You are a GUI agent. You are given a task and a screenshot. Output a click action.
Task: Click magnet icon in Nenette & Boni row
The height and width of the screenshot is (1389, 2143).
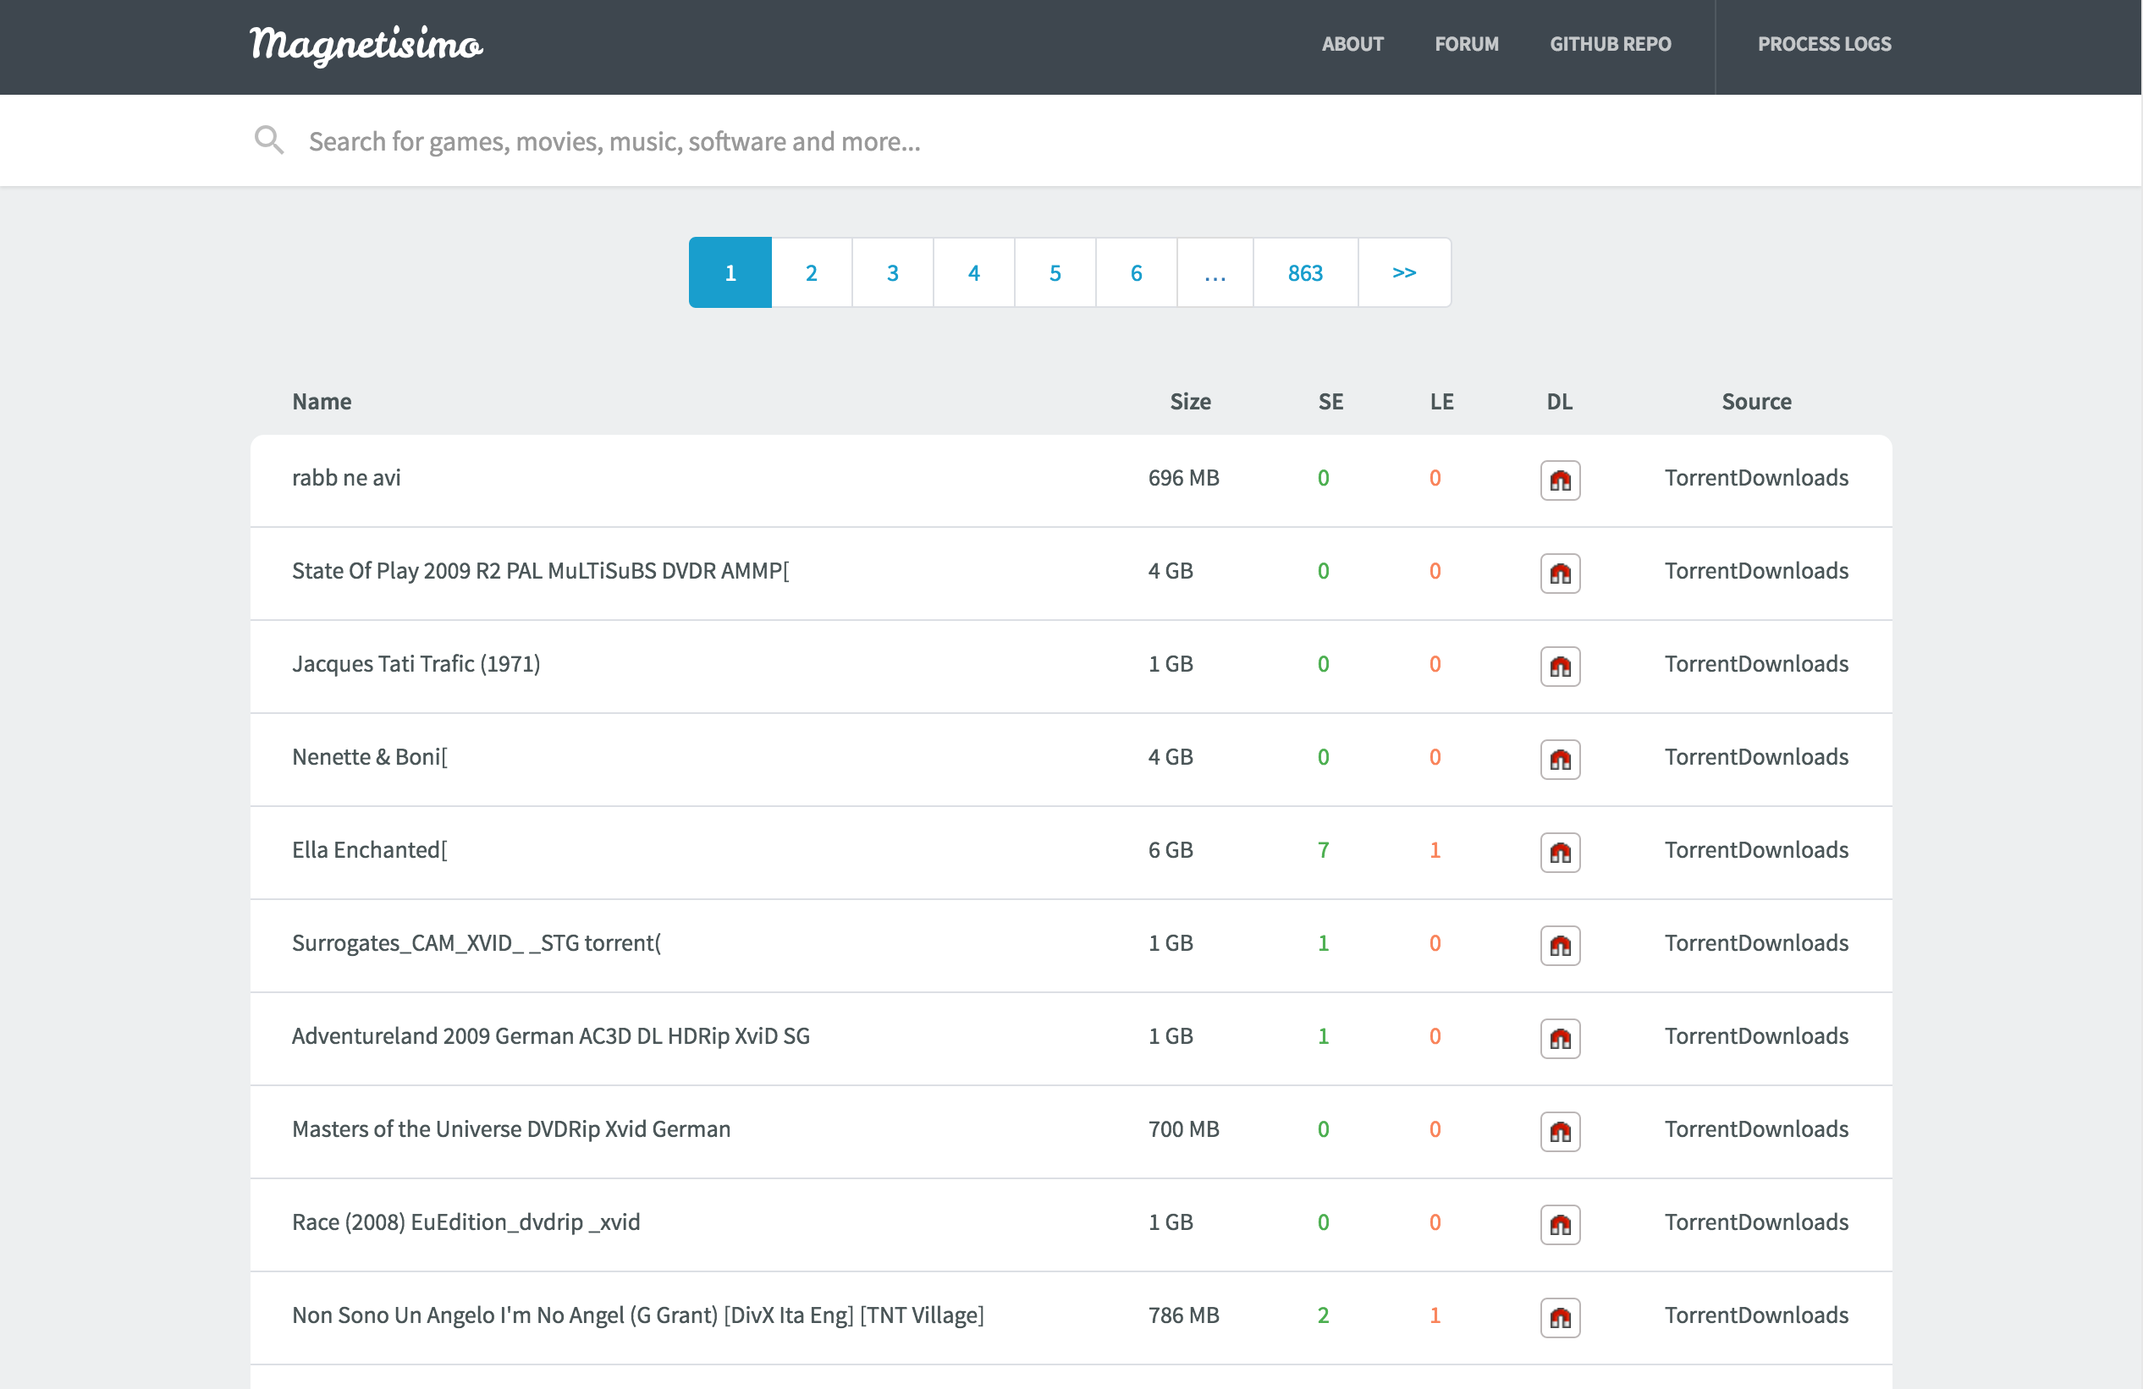pos(1560,759)
